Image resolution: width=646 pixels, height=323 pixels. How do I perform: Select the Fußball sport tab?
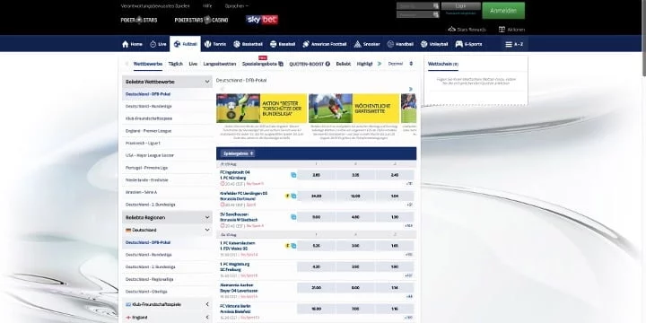point(186,44)
